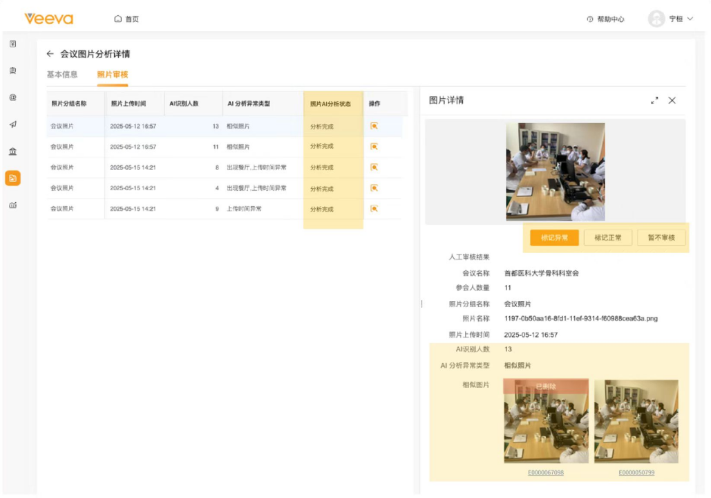
Task: Click the 标记正常 button
Action: [607, 238]
